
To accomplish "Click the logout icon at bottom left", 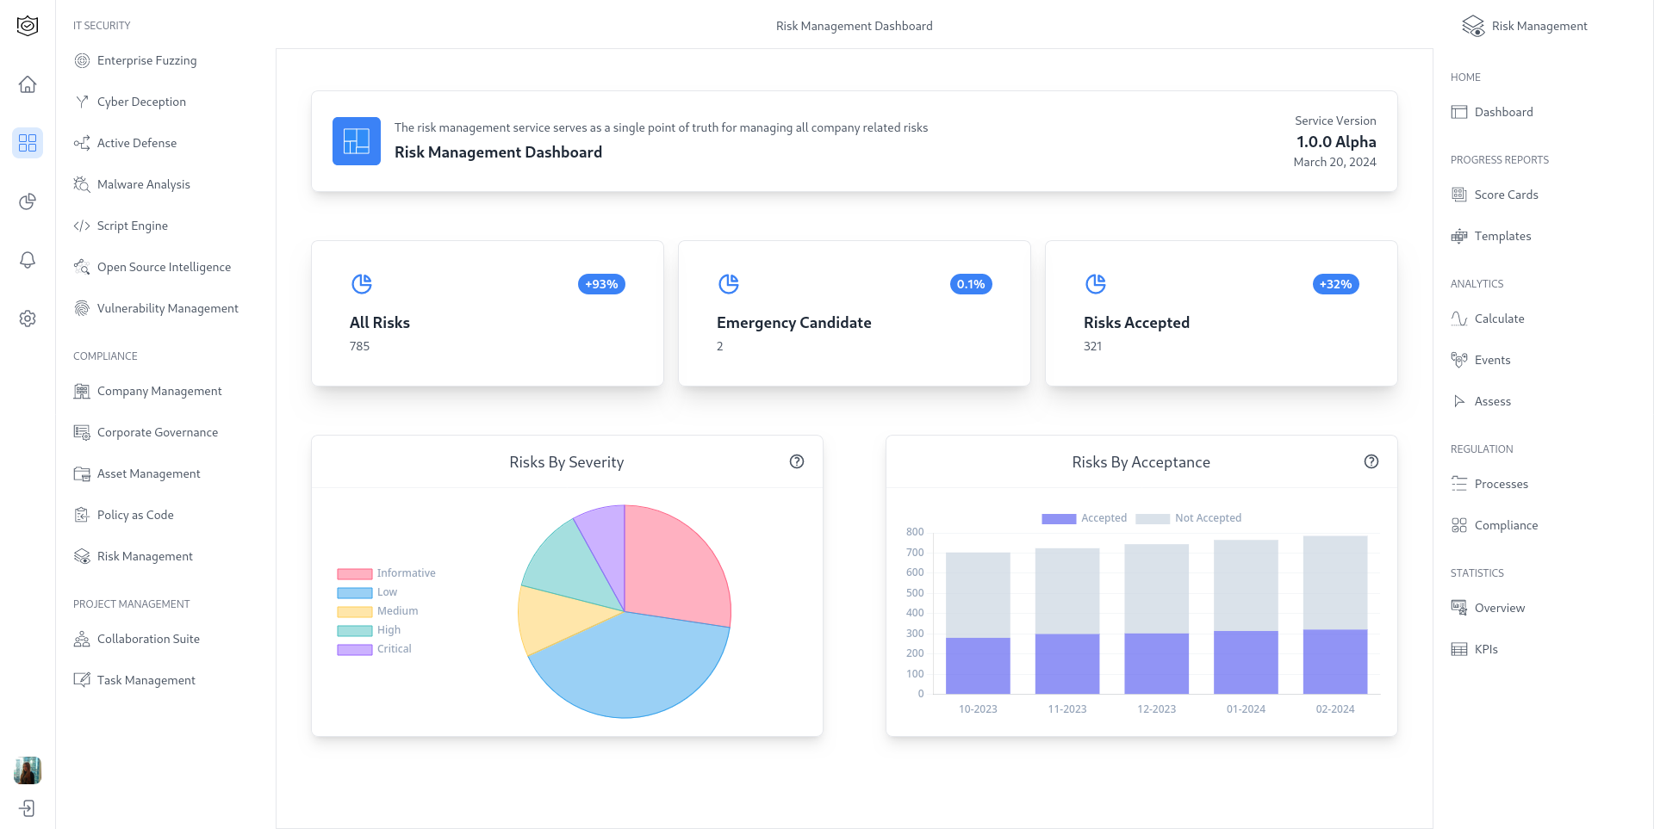I will [28, 808].
